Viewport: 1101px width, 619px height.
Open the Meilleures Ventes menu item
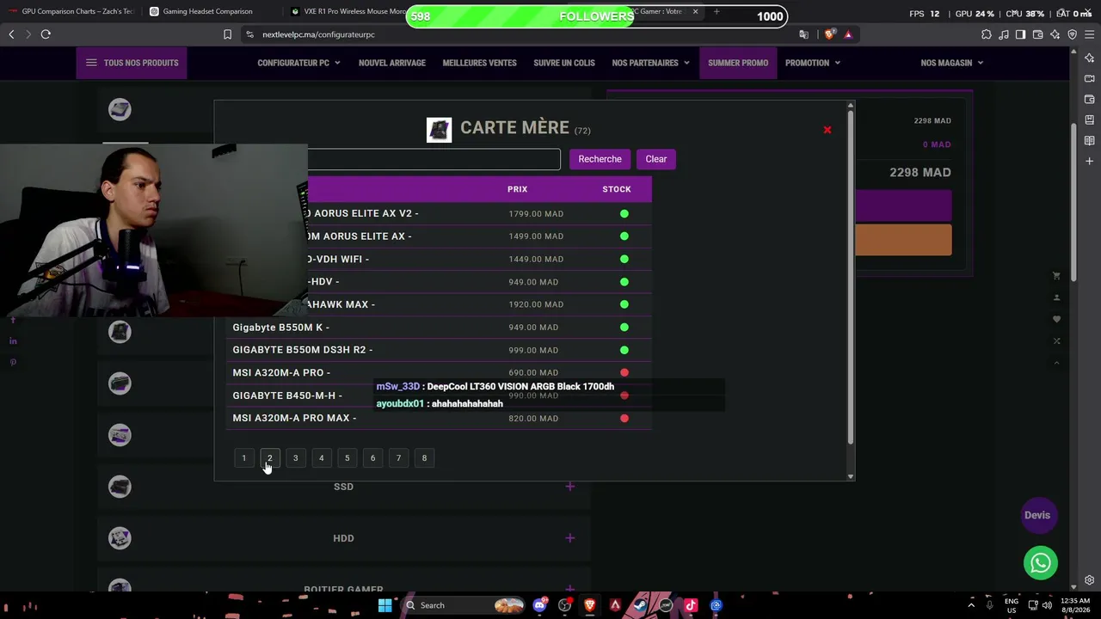click(480, 63)
